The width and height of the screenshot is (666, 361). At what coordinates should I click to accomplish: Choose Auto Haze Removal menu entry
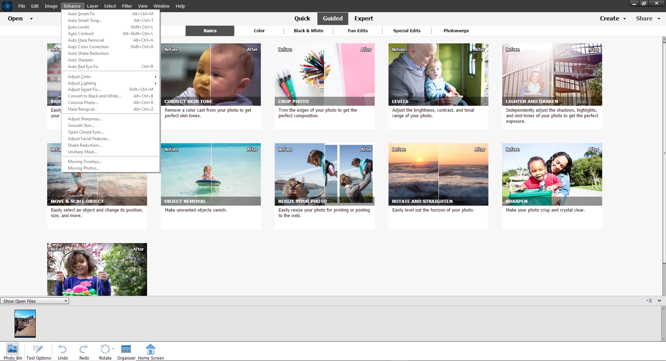(x=110, y=40)
